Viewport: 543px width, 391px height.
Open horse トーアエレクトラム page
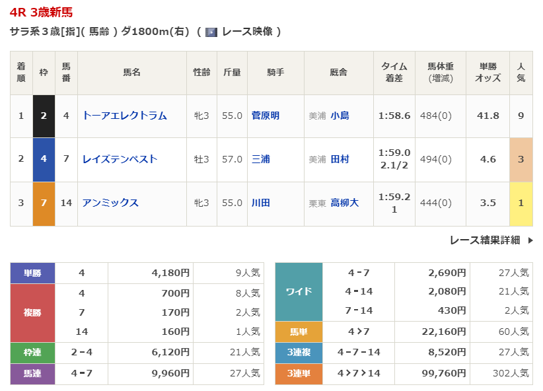(x=124, y=116)
